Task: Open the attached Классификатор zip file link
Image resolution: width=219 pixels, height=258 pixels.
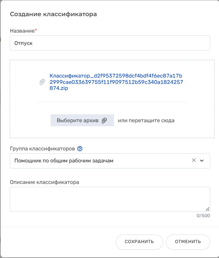Action: pyautogui.click(x=116, y=82)
